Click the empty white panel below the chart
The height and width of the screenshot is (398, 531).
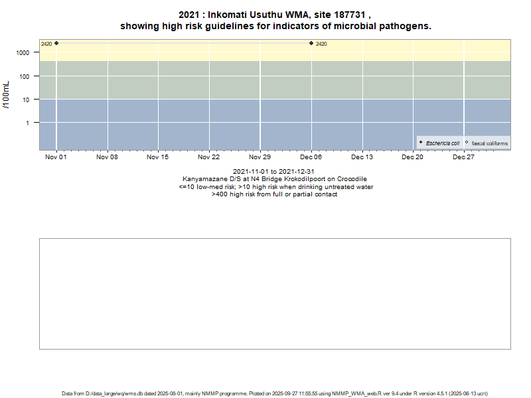point(275,293)
